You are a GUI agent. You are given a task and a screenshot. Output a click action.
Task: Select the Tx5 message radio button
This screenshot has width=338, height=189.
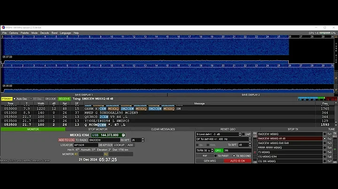tap(325, 152)
